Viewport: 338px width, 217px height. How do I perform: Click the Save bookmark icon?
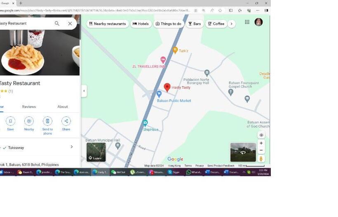point(10,121)
